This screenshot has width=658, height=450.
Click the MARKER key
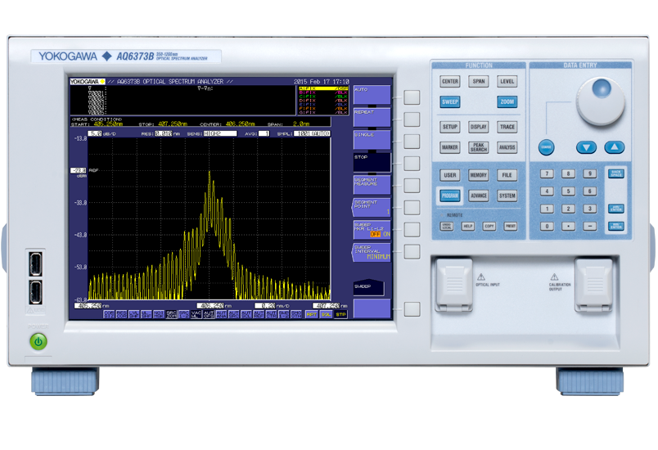tap(450, 147)
